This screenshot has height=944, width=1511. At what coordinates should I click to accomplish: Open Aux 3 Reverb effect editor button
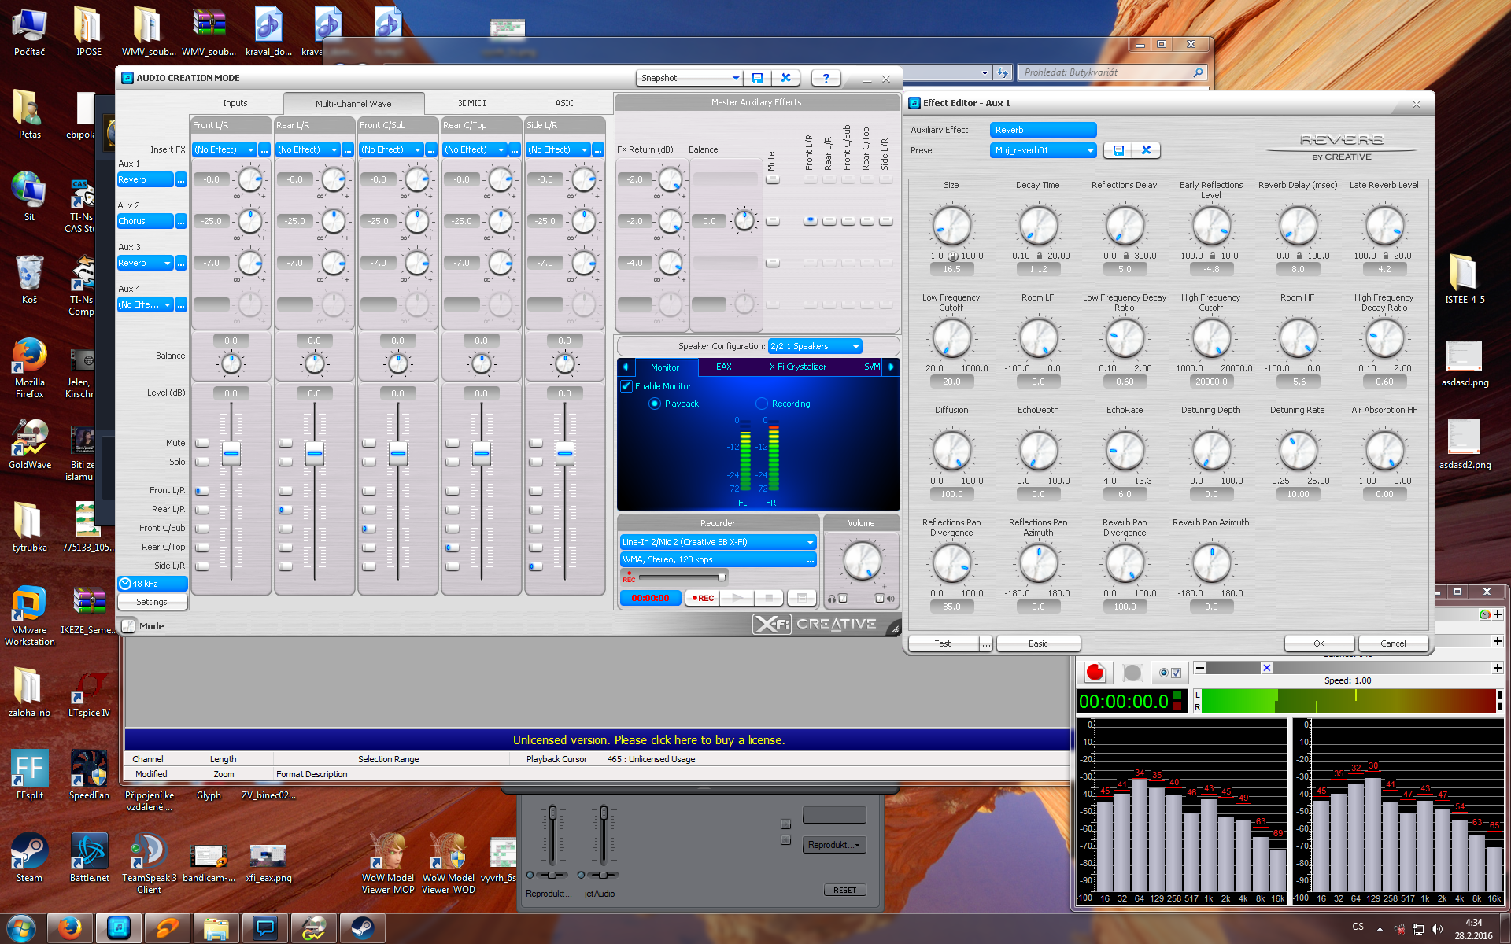click(x=181, y=264)
